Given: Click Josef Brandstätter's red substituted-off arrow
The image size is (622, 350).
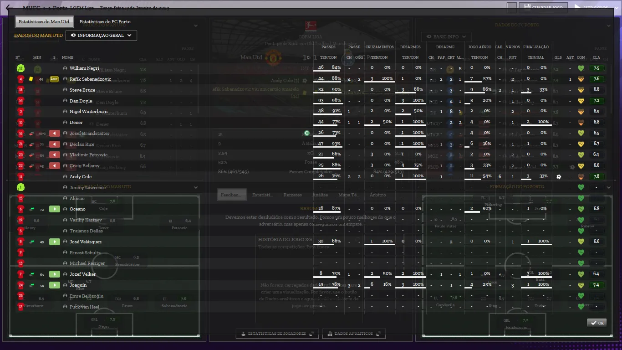Looking at the screenshot, I should tap(55, 134).
